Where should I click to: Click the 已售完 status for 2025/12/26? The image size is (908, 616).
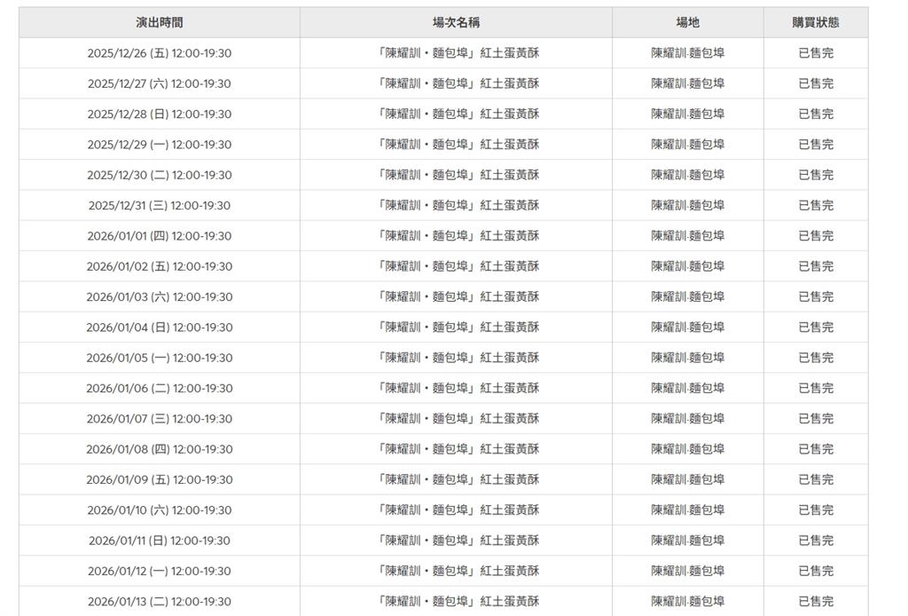815,52
